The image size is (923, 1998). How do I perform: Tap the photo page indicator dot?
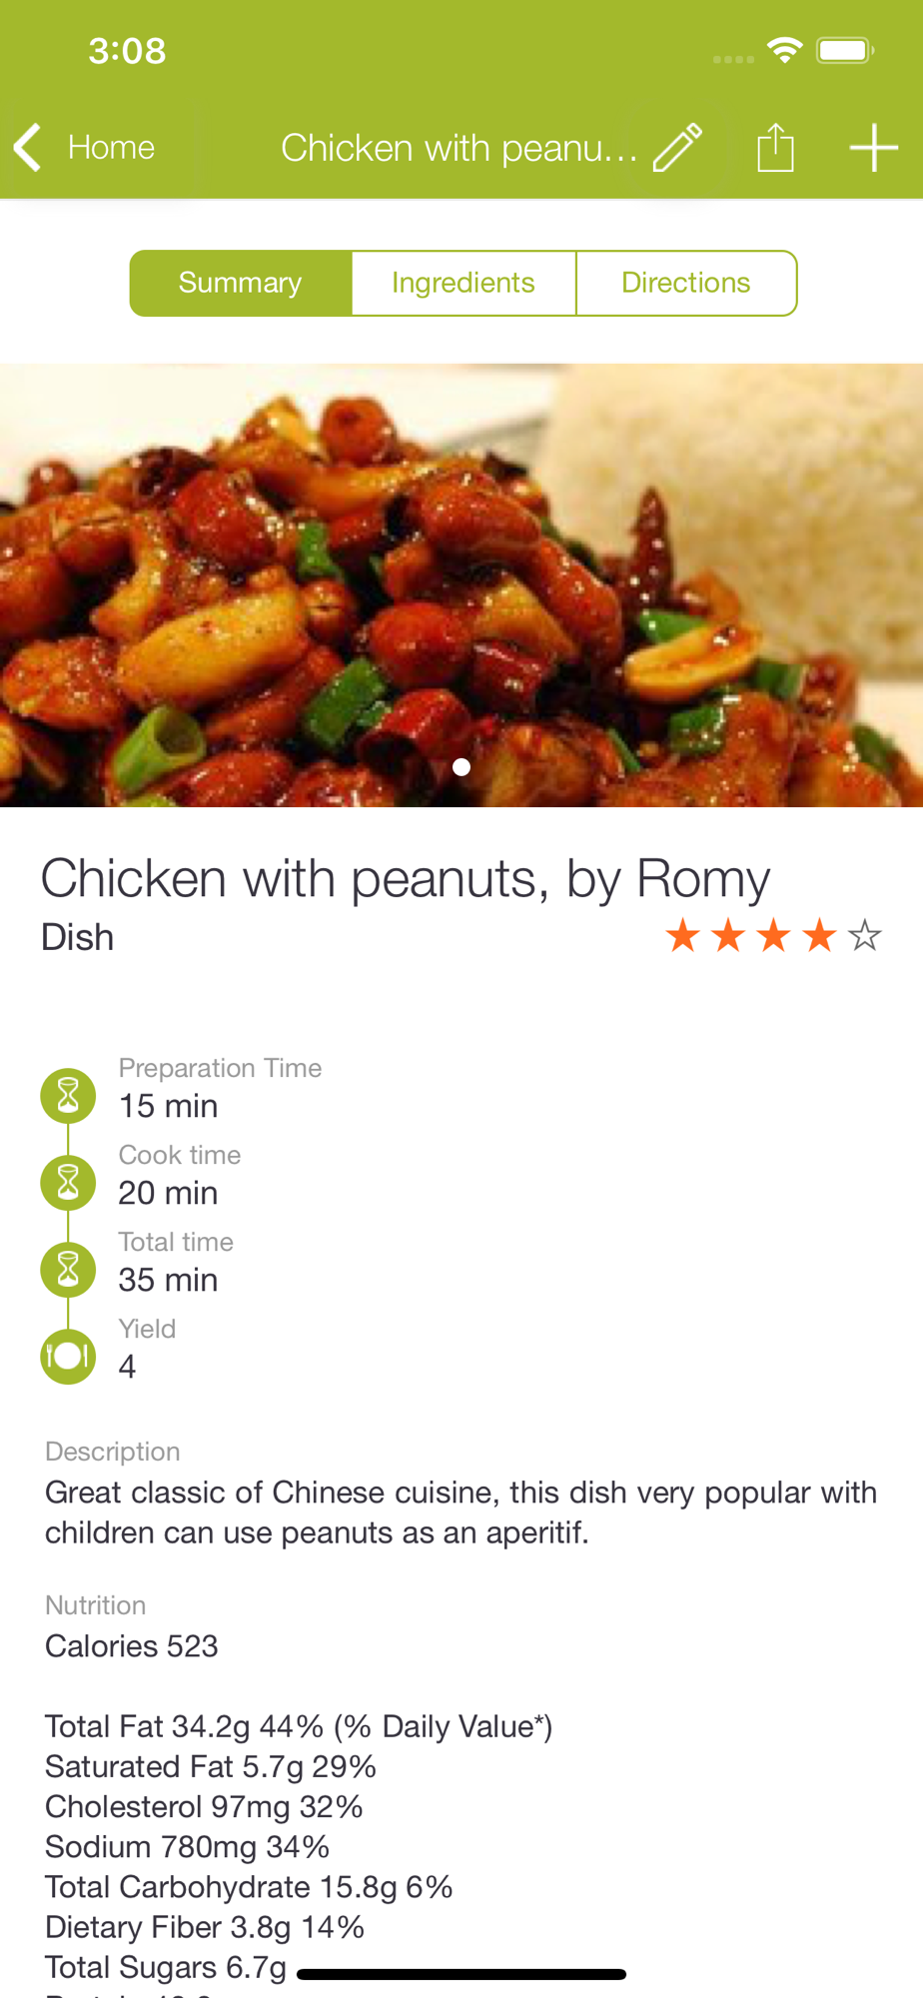point(461,767)
